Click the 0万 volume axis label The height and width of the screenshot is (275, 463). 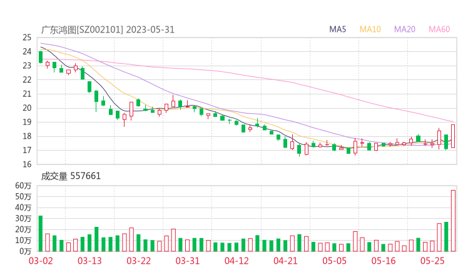(26, 251)
